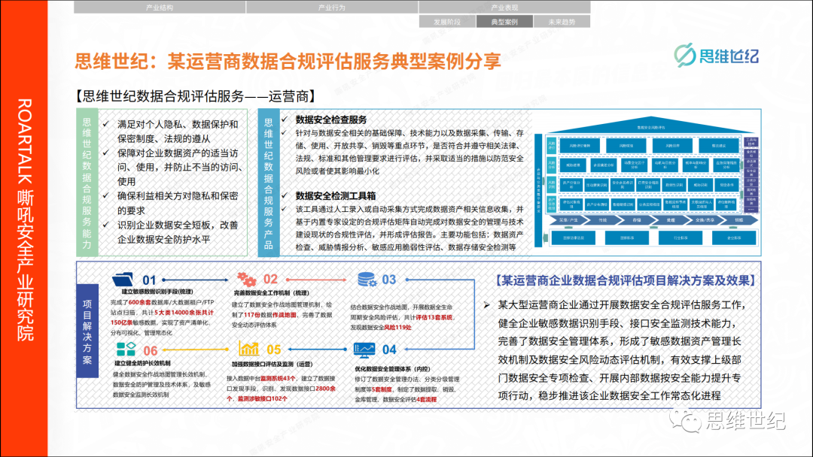Viewport: 813px width, 457px height.
Task: Click the red gears icon beside step 02
Action: pyautogui.click(x=247, y=280)
